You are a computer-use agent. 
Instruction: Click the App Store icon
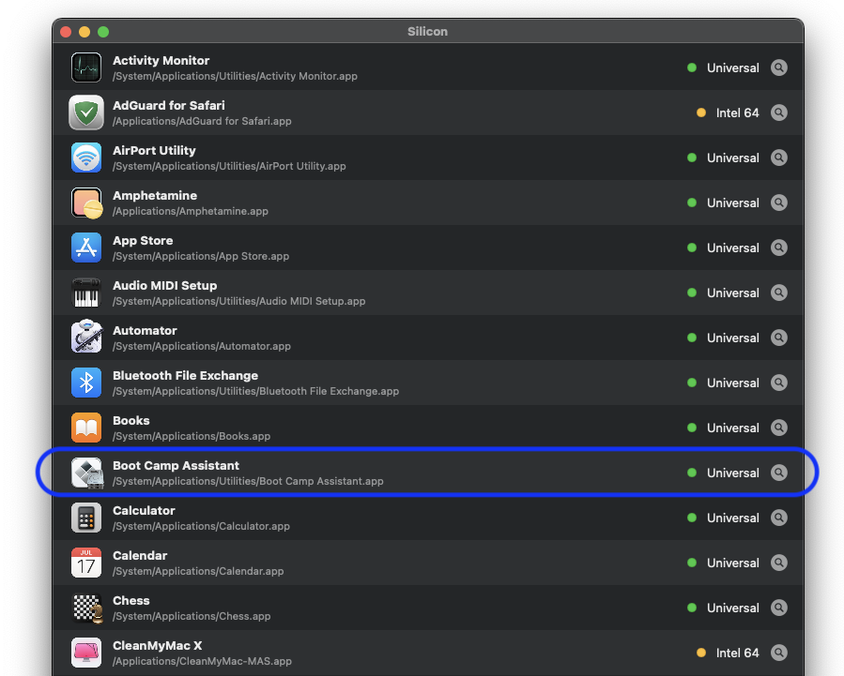point(86,248)
